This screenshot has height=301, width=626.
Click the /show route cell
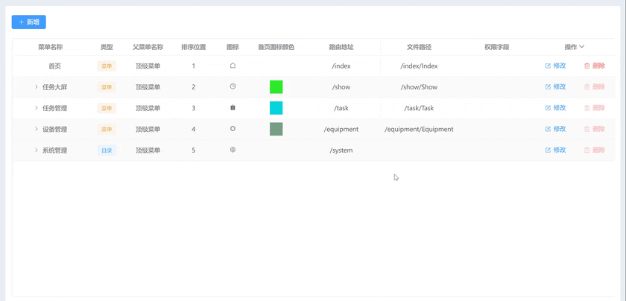click(x=341, y=87)
